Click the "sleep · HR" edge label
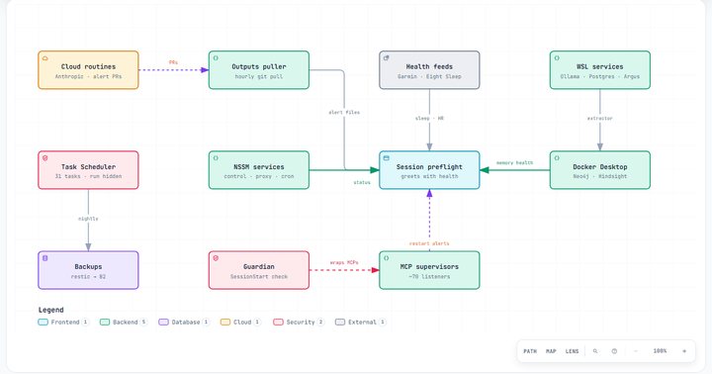Viewport: 712px width, 374px height. [429, 118]
